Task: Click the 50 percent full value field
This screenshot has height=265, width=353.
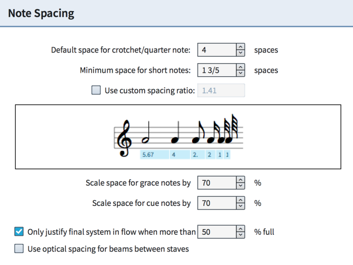Action: [217, 232]
